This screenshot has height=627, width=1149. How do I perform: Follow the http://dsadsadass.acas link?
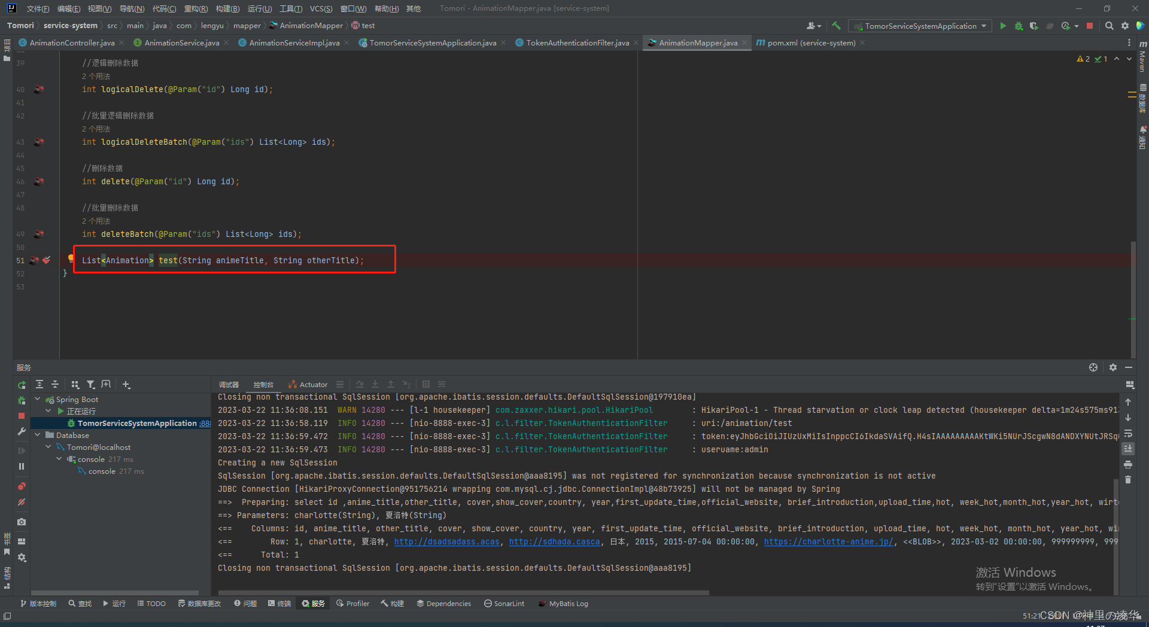446,541
